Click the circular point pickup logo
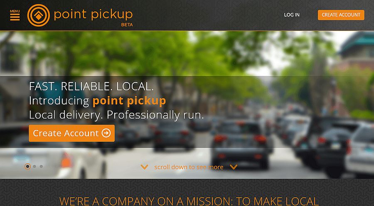Image resolution: width=374 pixels, height=206 pixels. 38,15
